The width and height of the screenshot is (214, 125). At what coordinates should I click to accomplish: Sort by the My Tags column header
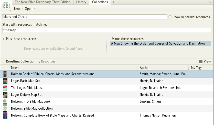(197, 68)
